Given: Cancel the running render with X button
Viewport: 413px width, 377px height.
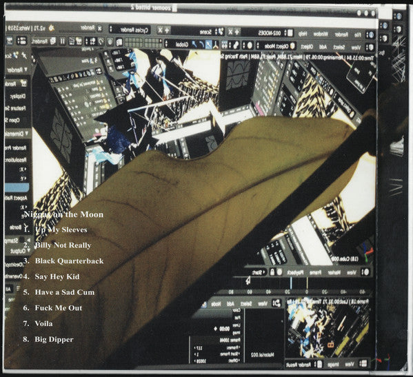Looking at the screenshot, I should [99, 28].
